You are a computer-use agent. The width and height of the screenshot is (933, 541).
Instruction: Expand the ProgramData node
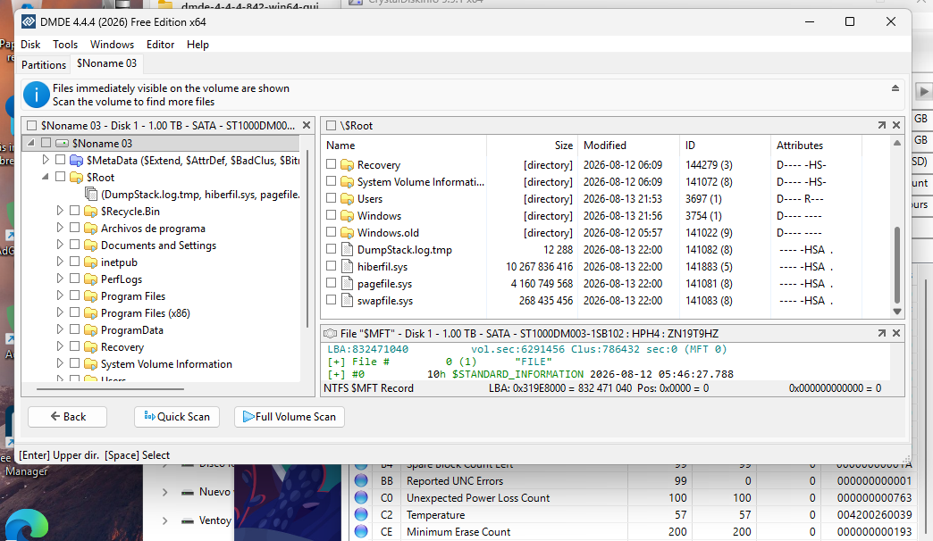[60, 329]
